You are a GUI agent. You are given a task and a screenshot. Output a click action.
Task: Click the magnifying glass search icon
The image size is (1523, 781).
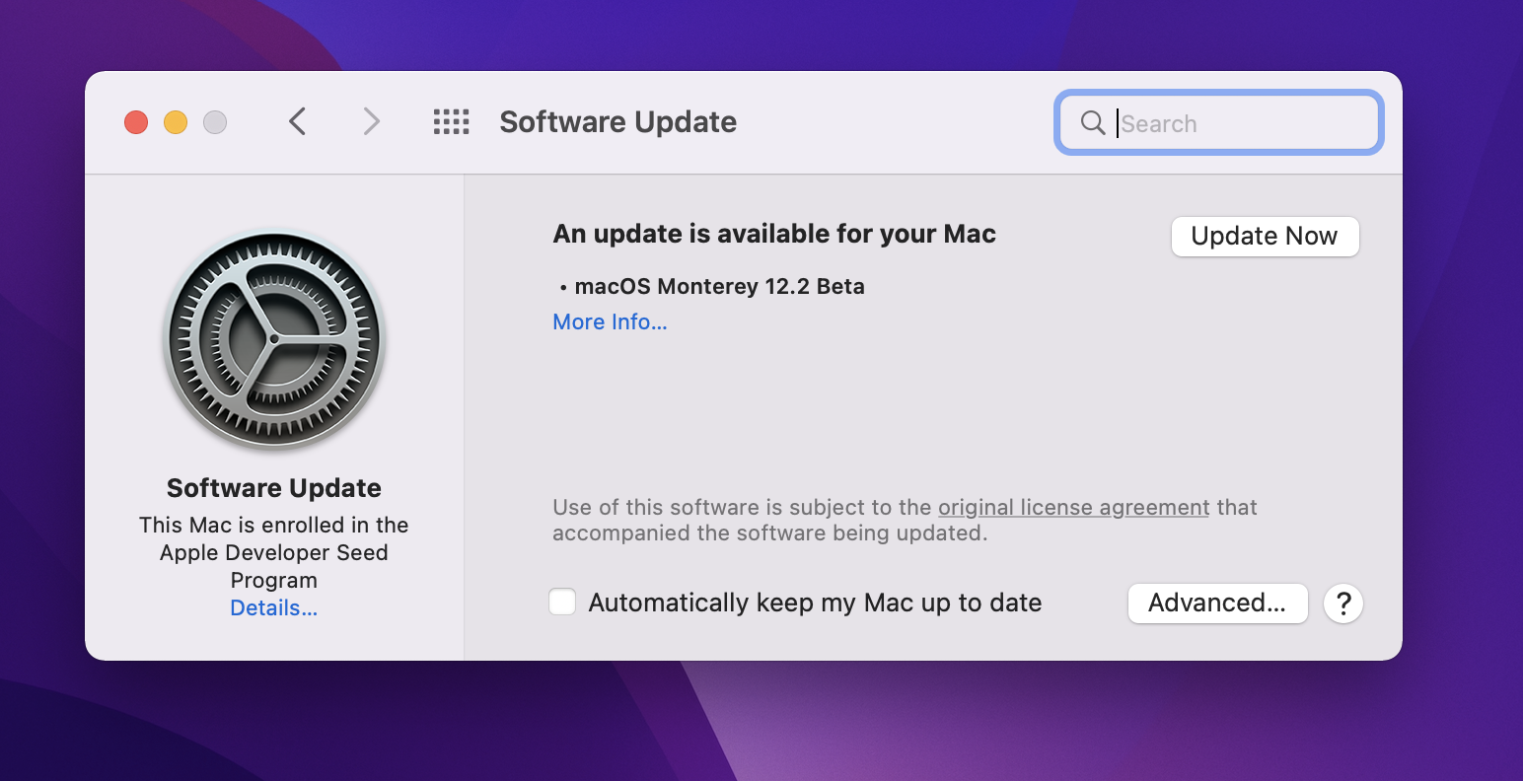tap(1093, 122)
